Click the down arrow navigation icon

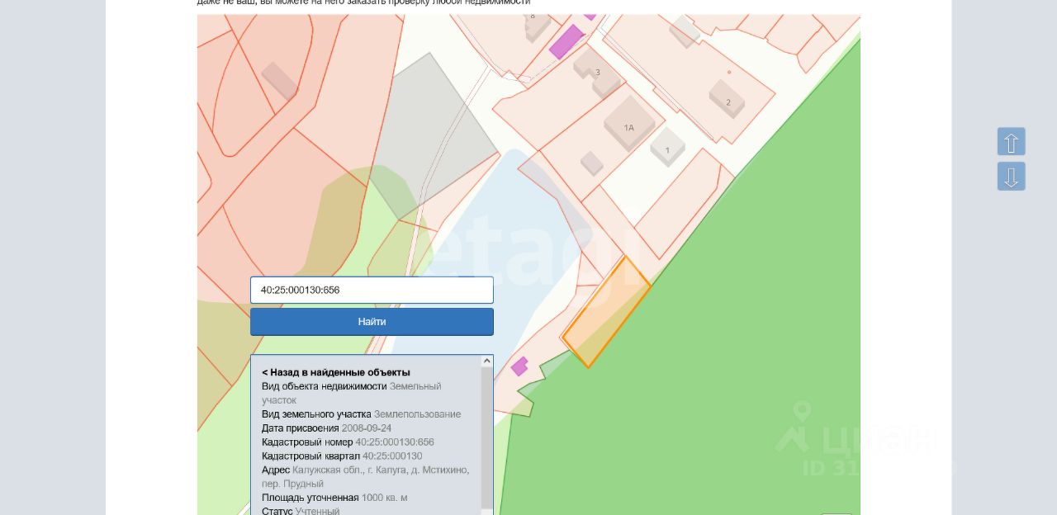[1011, 177]
